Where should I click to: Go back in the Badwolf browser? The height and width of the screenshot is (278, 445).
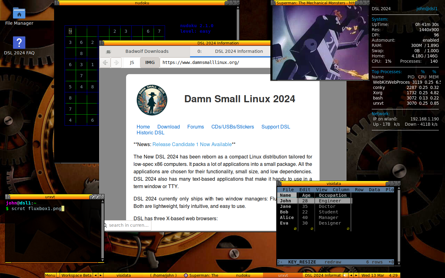(x=105, y=62)
